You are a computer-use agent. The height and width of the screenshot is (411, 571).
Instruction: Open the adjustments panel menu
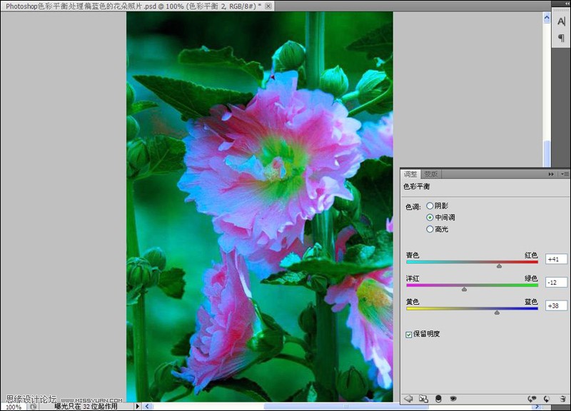click(566, 174)
